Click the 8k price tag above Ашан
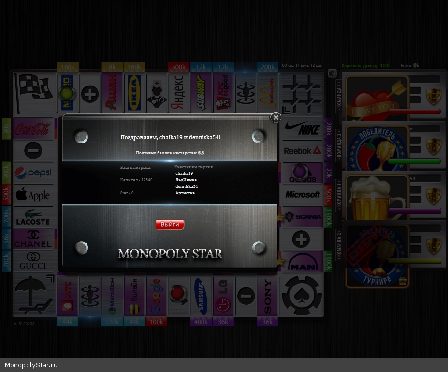This screenshot has height=372, width=448. coord(112,67)
